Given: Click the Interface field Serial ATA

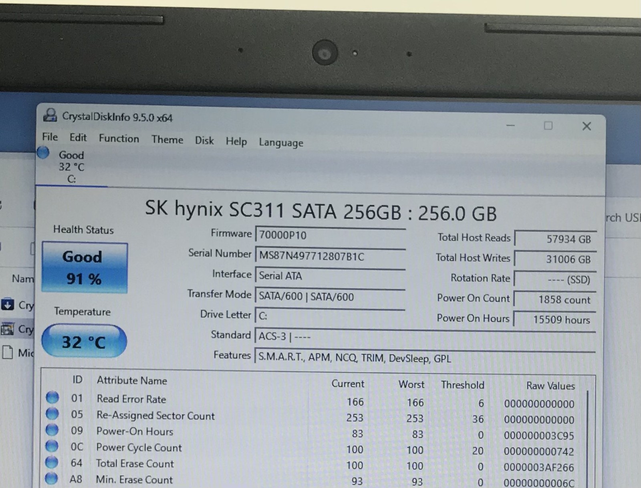Looking at the screenshot, I should click(x=330, y=276).
